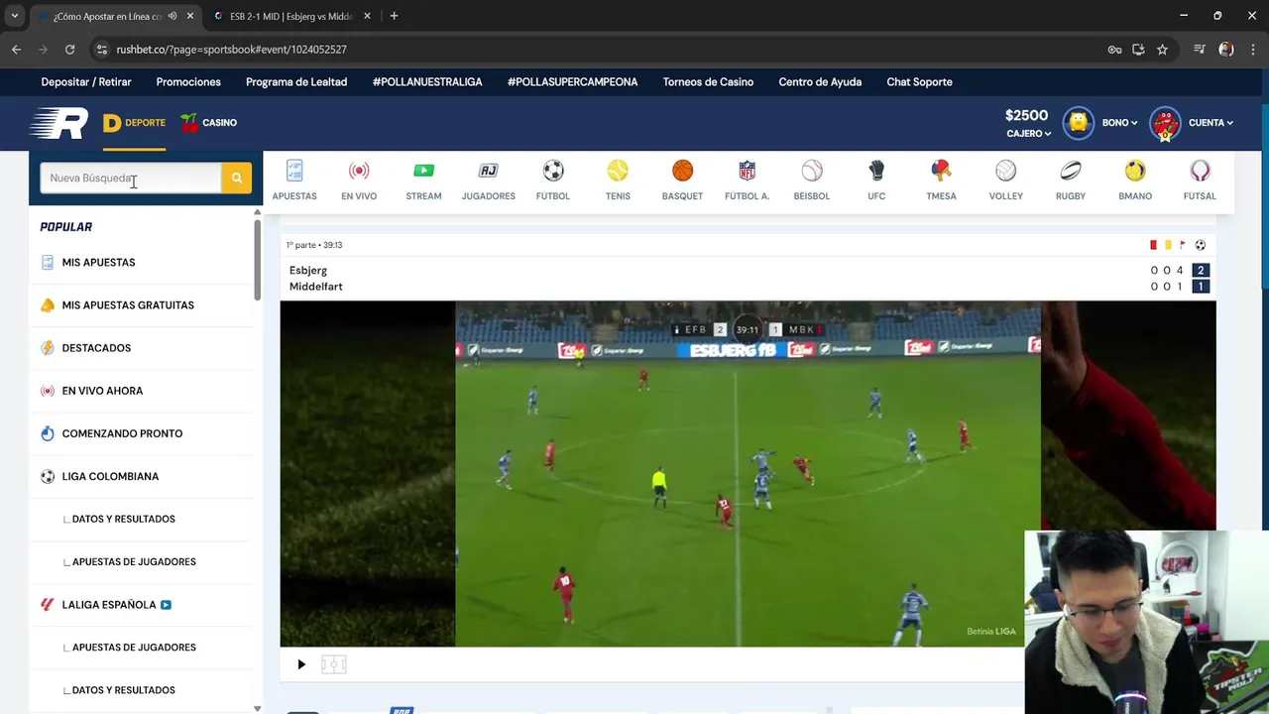Open Destacados in sidebar
The image size is (1269, 714).
[x=143, y=348]
